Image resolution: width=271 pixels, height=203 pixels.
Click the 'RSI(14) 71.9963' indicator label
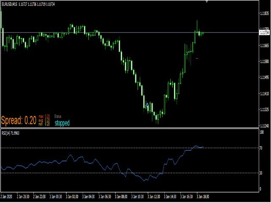pyautogui.click(x=10, y=133)
